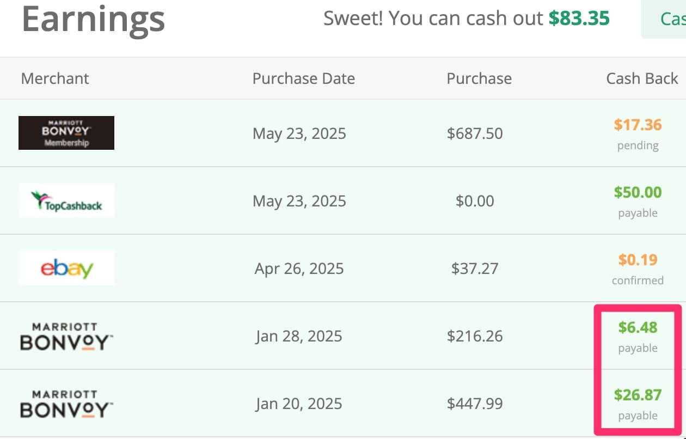Click the TopCashback merchant logo

tap(66, 200)
